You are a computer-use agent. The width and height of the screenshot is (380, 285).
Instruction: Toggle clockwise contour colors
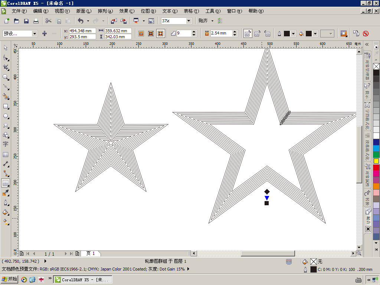pos(258,34)
